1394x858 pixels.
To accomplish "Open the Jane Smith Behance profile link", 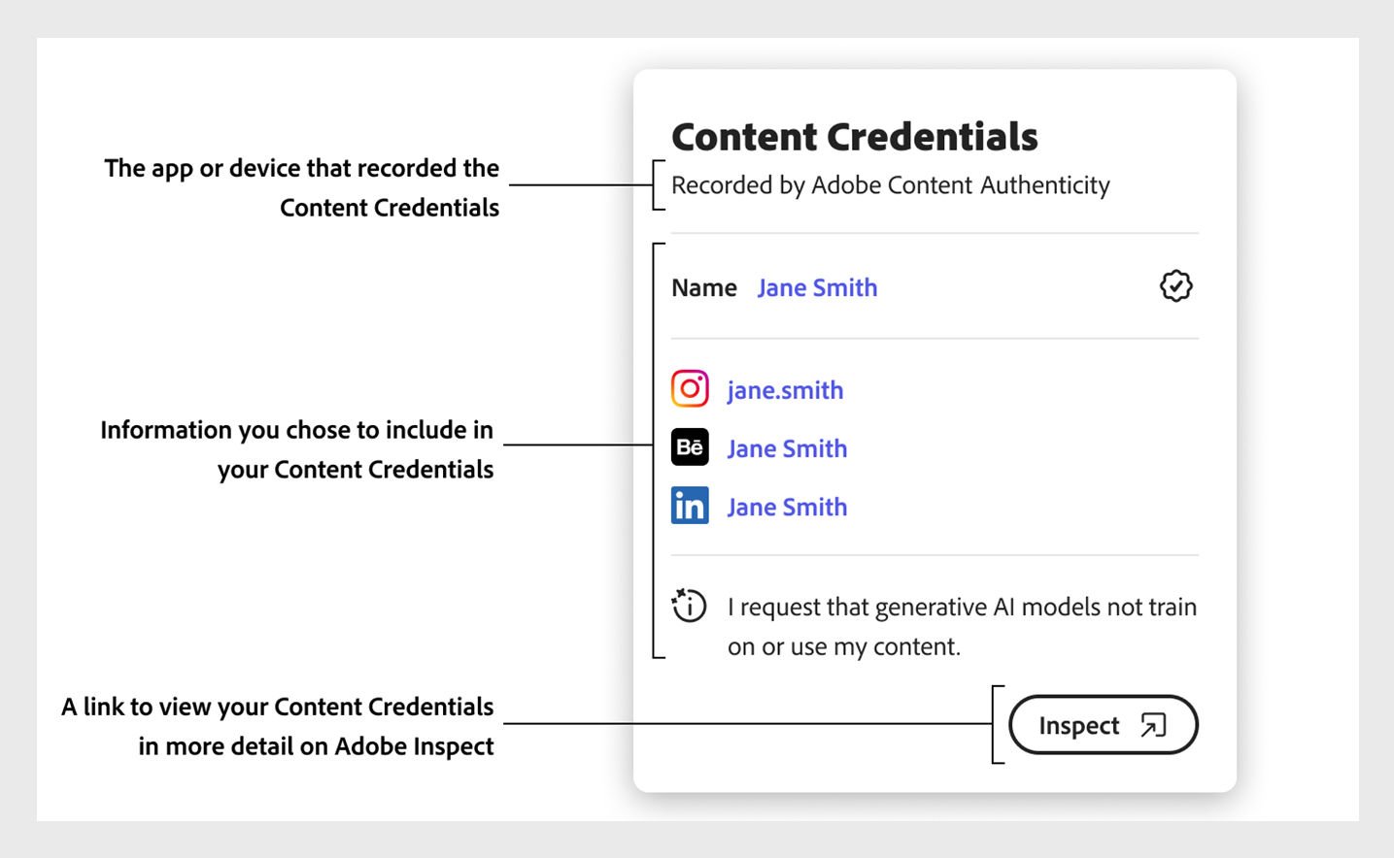I will pyautogui.click(x=787, y=447).
